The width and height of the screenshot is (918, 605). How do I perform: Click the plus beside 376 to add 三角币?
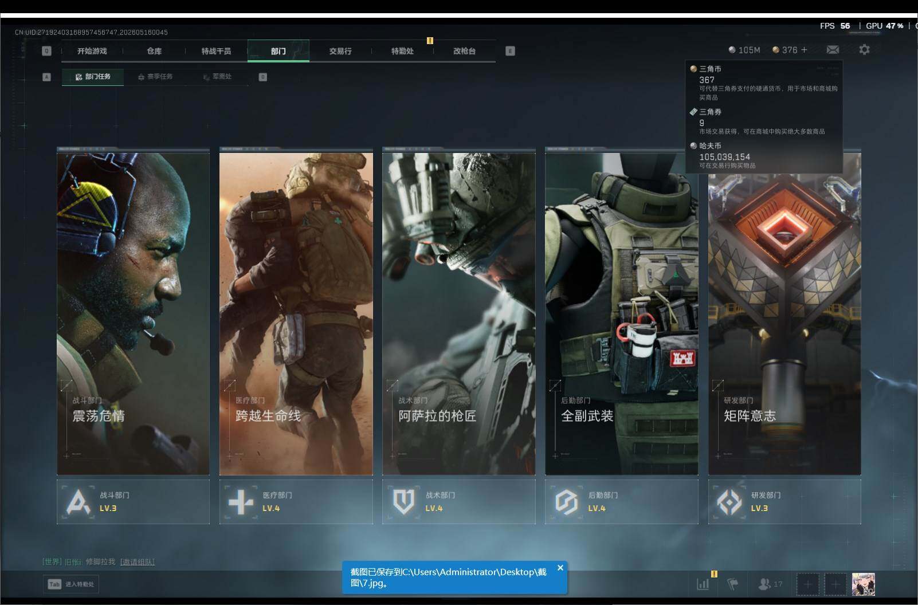click(x=804, y=50)
